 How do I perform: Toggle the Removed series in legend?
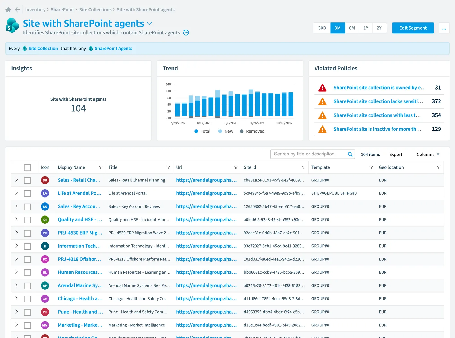pos(252,131)
